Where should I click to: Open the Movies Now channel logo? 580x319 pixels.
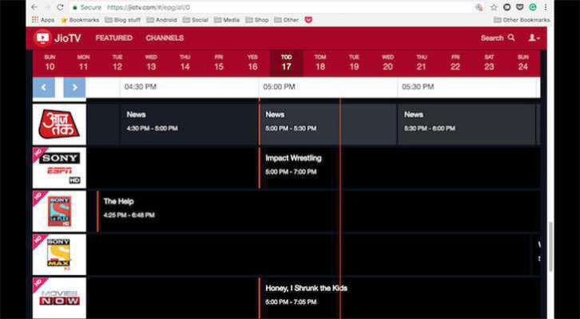(59, 298)
